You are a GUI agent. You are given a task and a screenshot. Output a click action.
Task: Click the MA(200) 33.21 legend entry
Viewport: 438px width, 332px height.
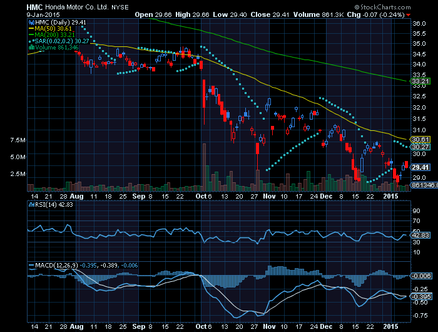tap(52, 34)
